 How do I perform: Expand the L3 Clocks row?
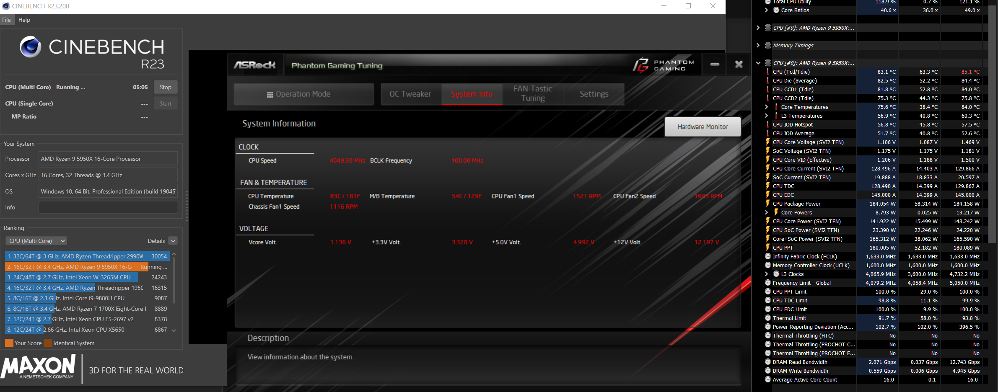[x=766, y=274]
